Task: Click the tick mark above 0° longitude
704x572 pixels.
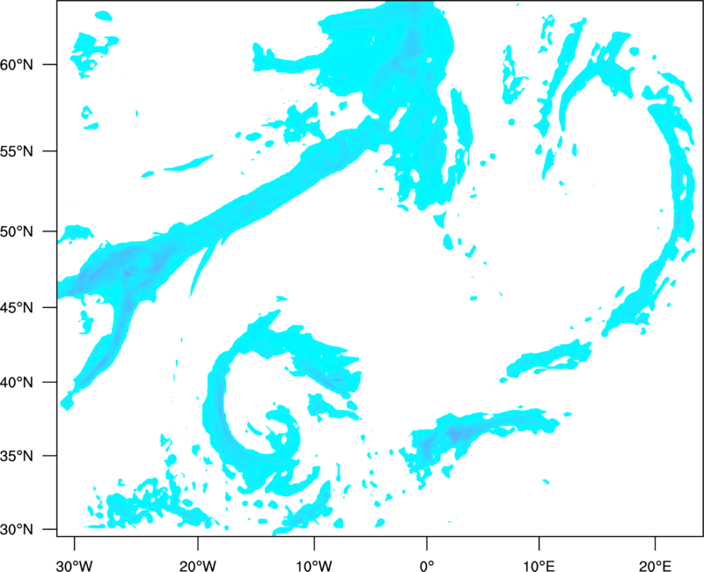Action: [427, 543]
